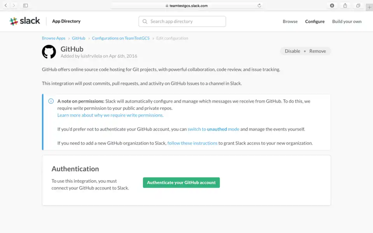Follow the switch to unauthed mode link
Image resolution: width=373 pixels, height=233 pixels.
click(x=213, y=129)
